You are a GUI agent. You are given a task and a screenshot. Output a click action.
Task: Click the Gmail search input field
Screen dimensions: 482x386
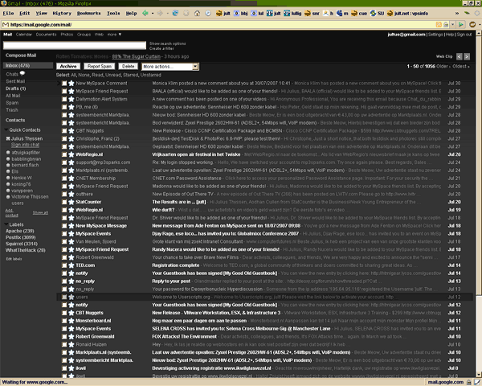tap(75, 46)
